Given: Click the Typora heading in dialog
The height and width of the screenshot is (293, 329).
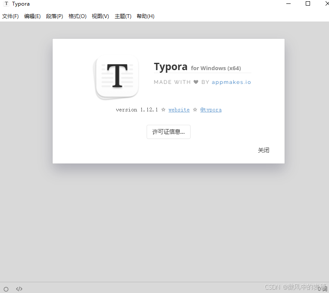Looking at the screenshot, I should [x=171, y=67].
